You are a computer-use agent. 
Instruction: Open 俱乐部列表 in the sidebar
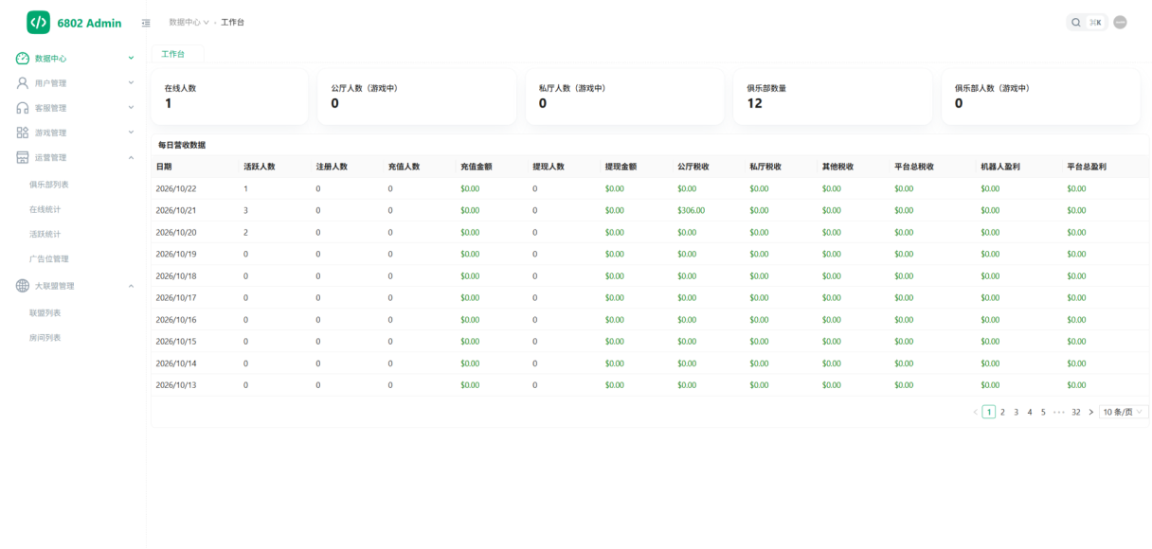(x=49, y=185)
